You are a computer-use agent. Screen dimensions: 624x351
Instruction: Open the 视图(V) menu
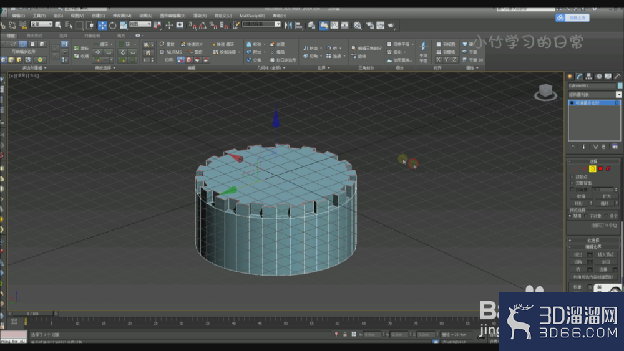click(77, 16)
